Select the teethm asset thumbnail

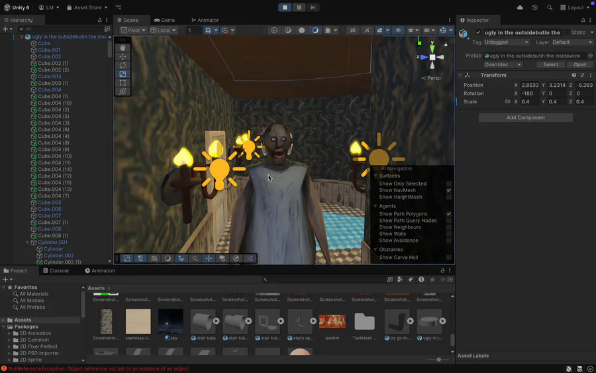tap(332, 323)
